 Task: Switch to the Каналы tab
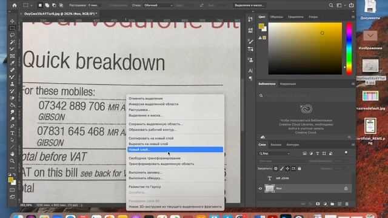(276, 145)
